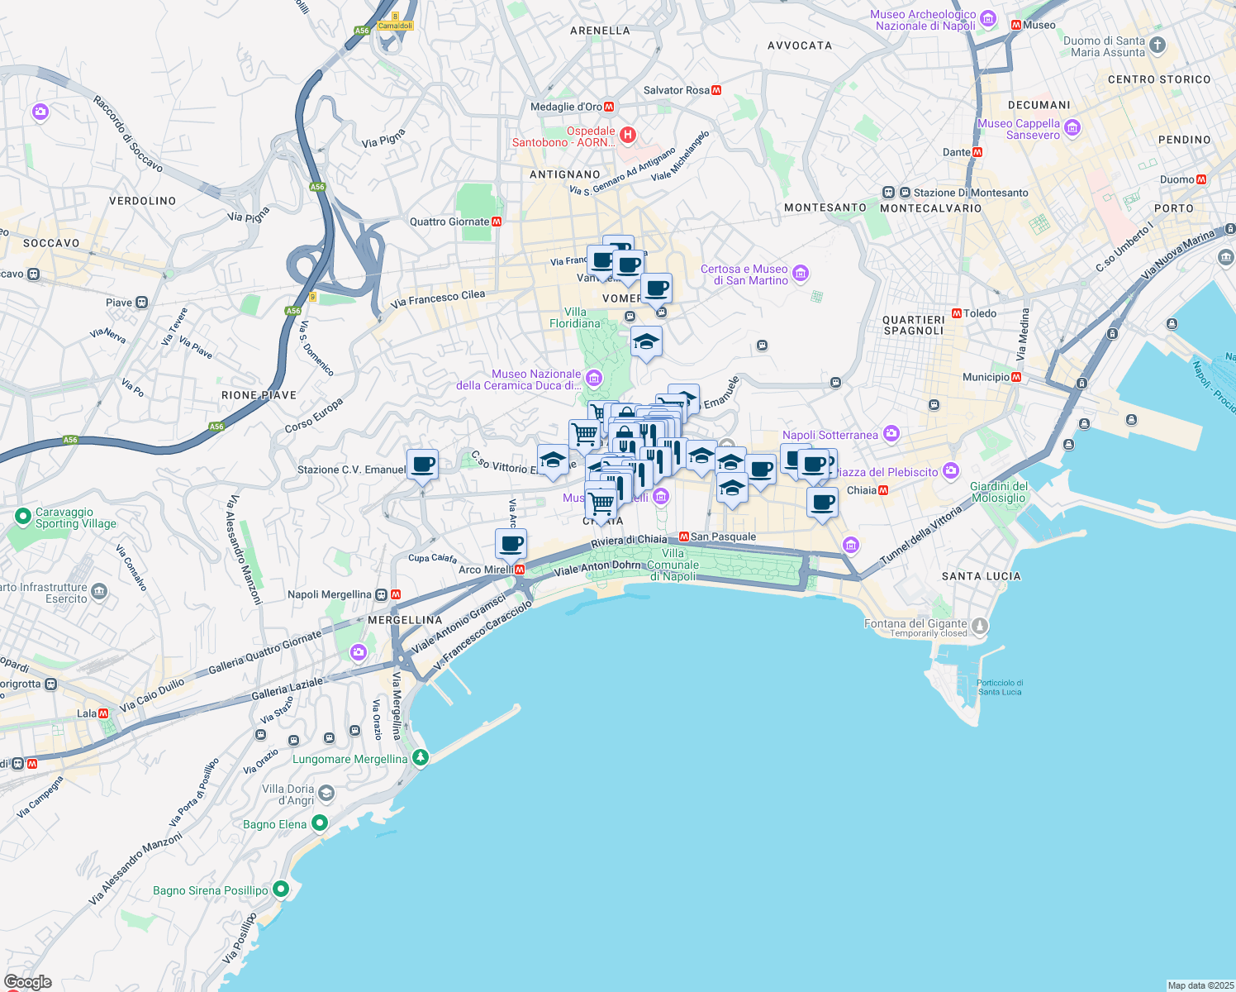Click the QUARTIERI SPAGNOLI label
The height and width of the screenshot is (992, 1236).
click(913, 325)
